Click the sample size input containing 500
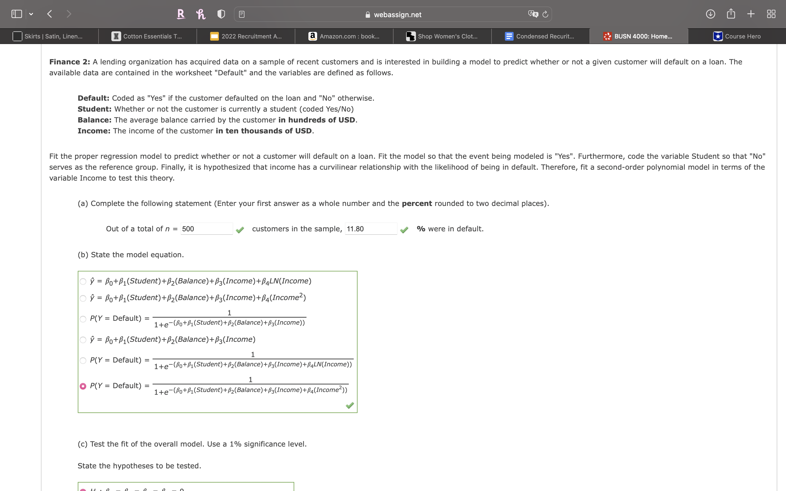This screenshot has height=491, width=786. click(207, 229)
